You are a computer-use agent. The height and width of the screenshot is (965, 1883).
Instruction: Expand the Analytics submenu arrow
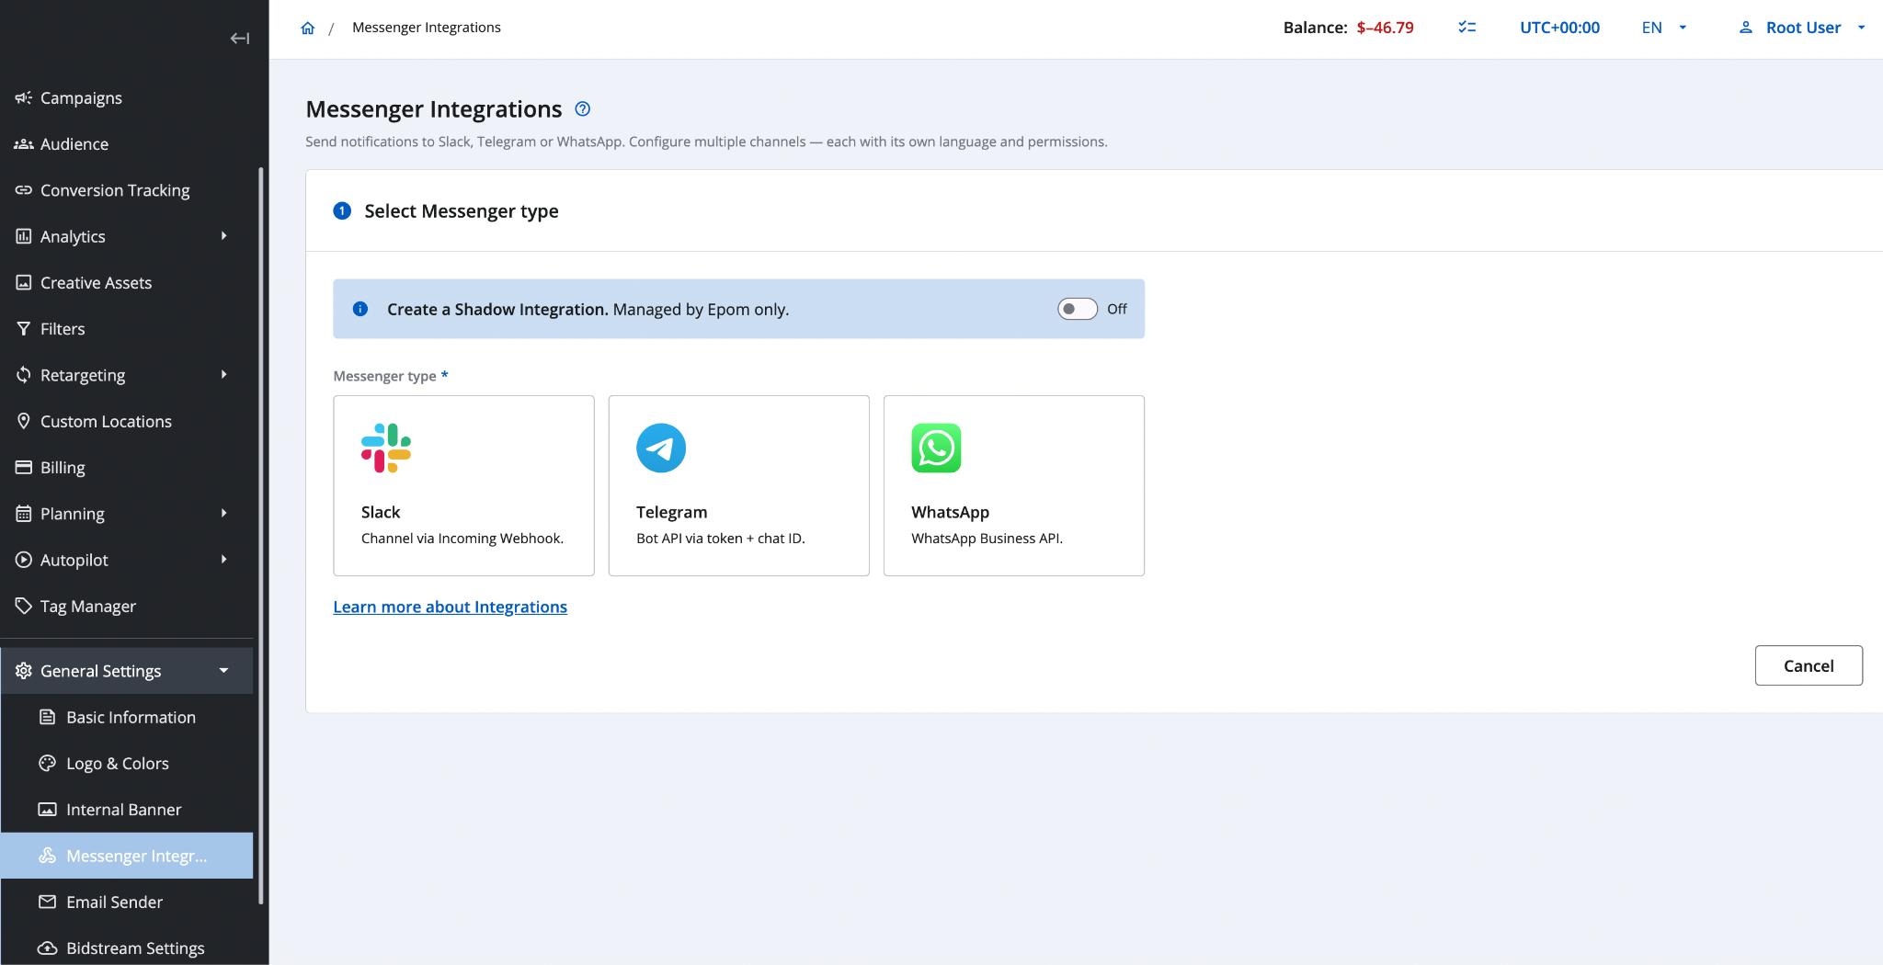point(223,236)
